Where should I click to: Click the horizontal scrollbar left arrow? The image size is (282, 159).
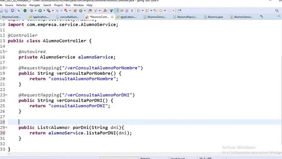9,154
